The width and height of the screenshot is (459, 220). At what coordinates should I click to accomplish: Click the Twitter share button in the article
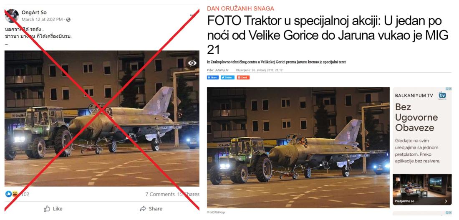click(x=227, y=77)
